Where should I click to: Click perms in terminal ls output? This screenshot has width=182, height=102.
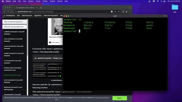pos(150,25)
